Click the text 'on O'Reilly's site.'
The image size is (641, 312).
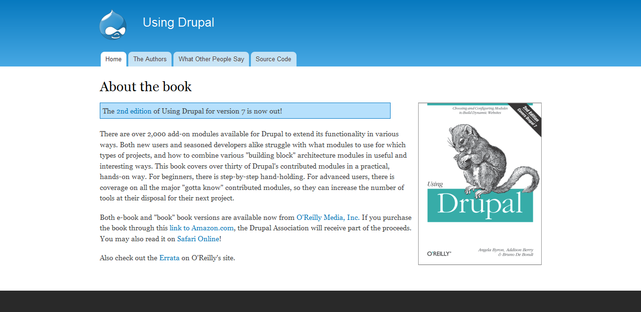[208, 258]
